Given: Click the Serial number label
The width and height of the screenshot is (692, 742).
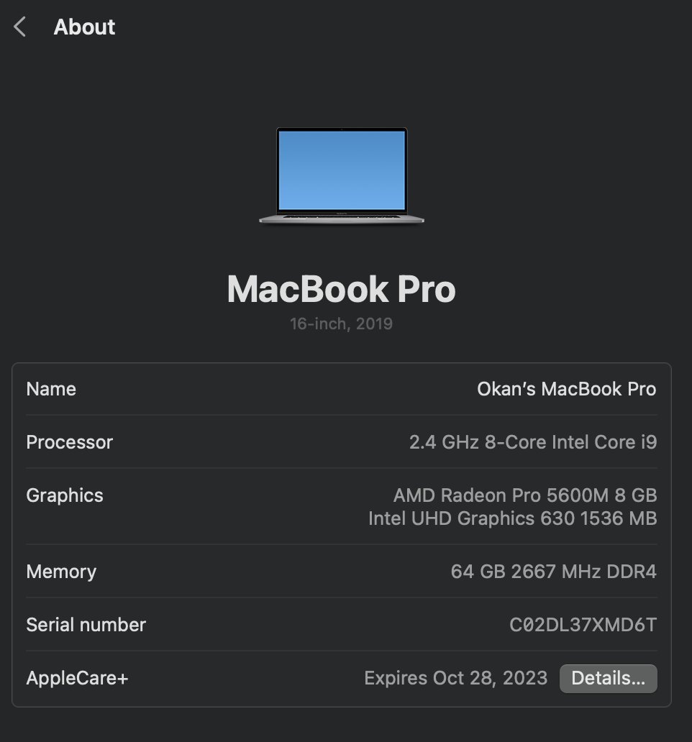Looking at the screenshot, I should pos(86,625).
